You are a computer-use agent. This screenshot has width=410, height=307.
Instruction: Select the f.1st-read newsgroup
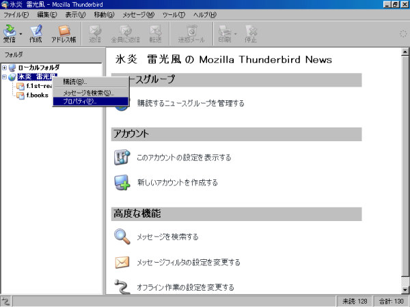tap(39, 86)
